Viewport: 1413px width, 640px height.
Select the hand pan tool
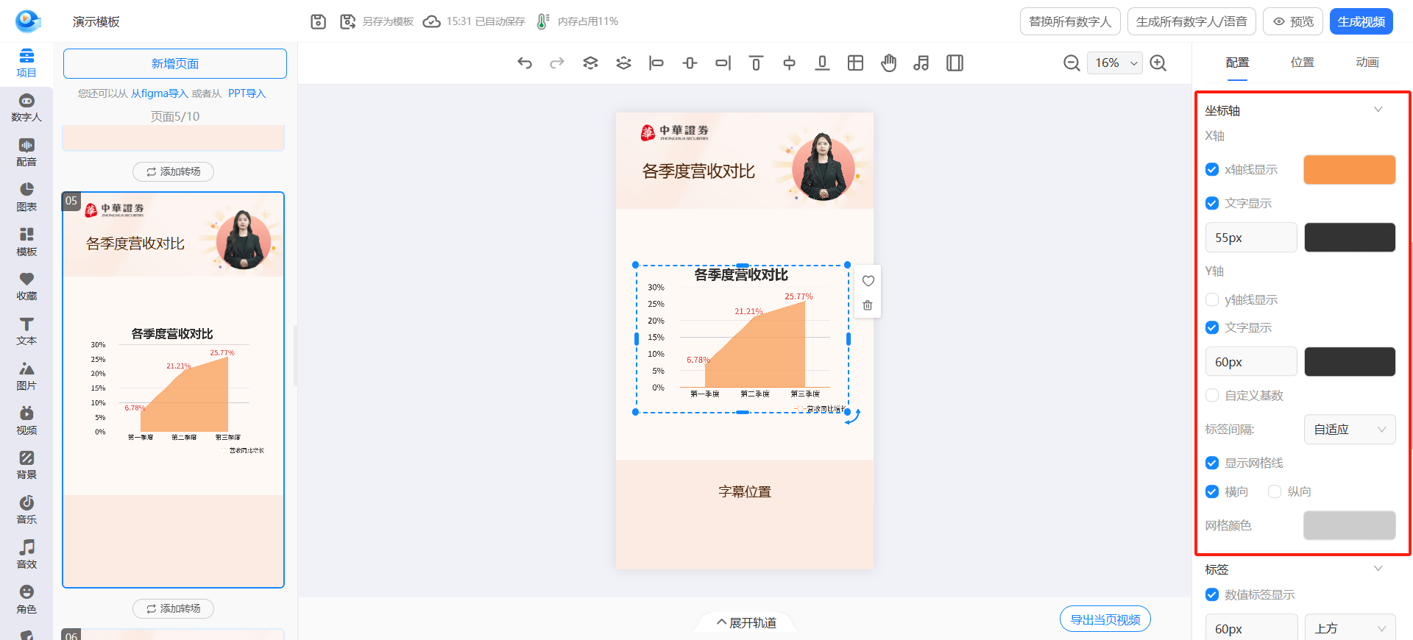pos(889,63)
